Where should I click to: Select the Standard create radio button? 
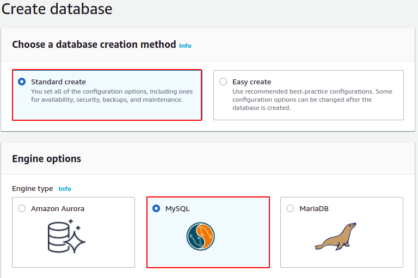coord(22,82)
